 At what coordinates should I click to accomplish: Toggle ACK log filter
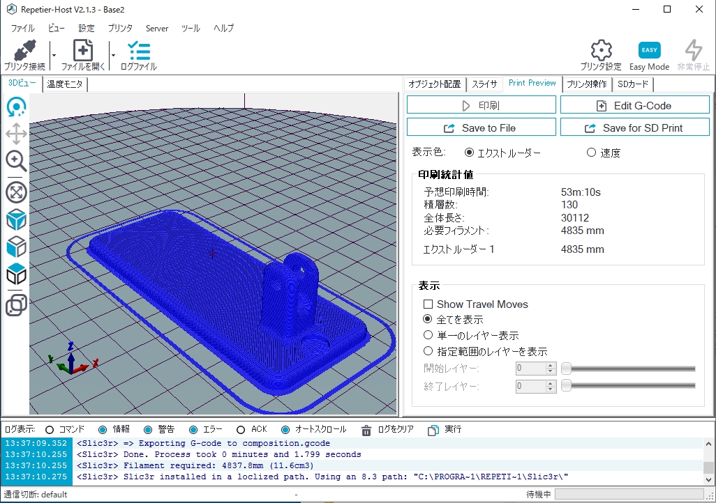[241, 430]
